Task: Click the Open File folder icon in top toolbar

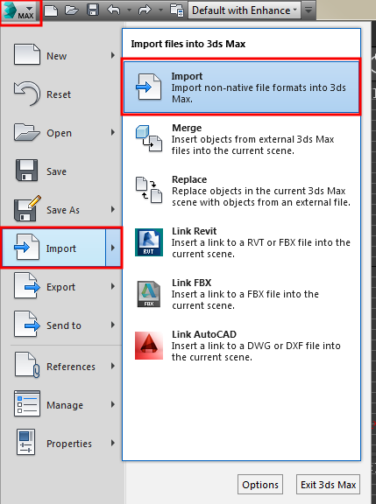Action: [x=72, y=10]
